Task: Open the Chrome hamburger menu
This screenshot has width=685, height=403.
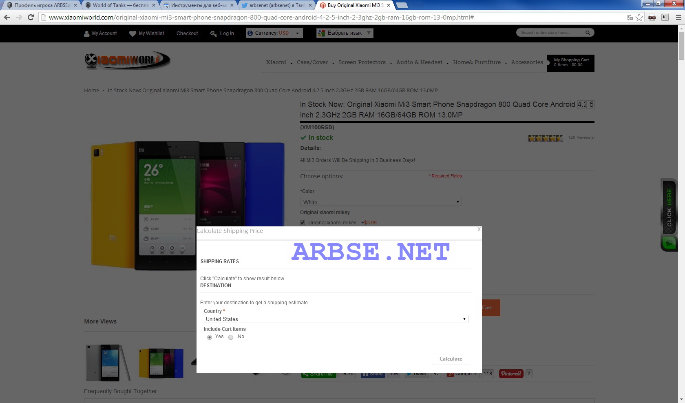Action: 678,17
